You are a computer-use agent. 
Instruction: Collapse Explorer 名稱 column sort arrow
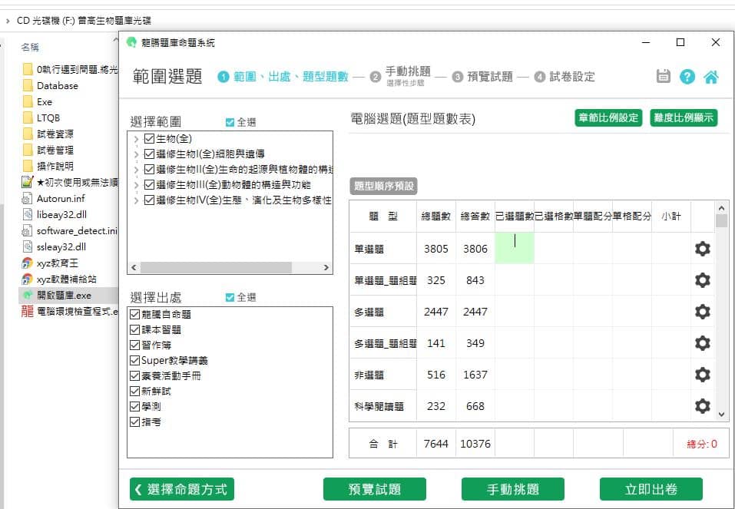click(115, 41)
